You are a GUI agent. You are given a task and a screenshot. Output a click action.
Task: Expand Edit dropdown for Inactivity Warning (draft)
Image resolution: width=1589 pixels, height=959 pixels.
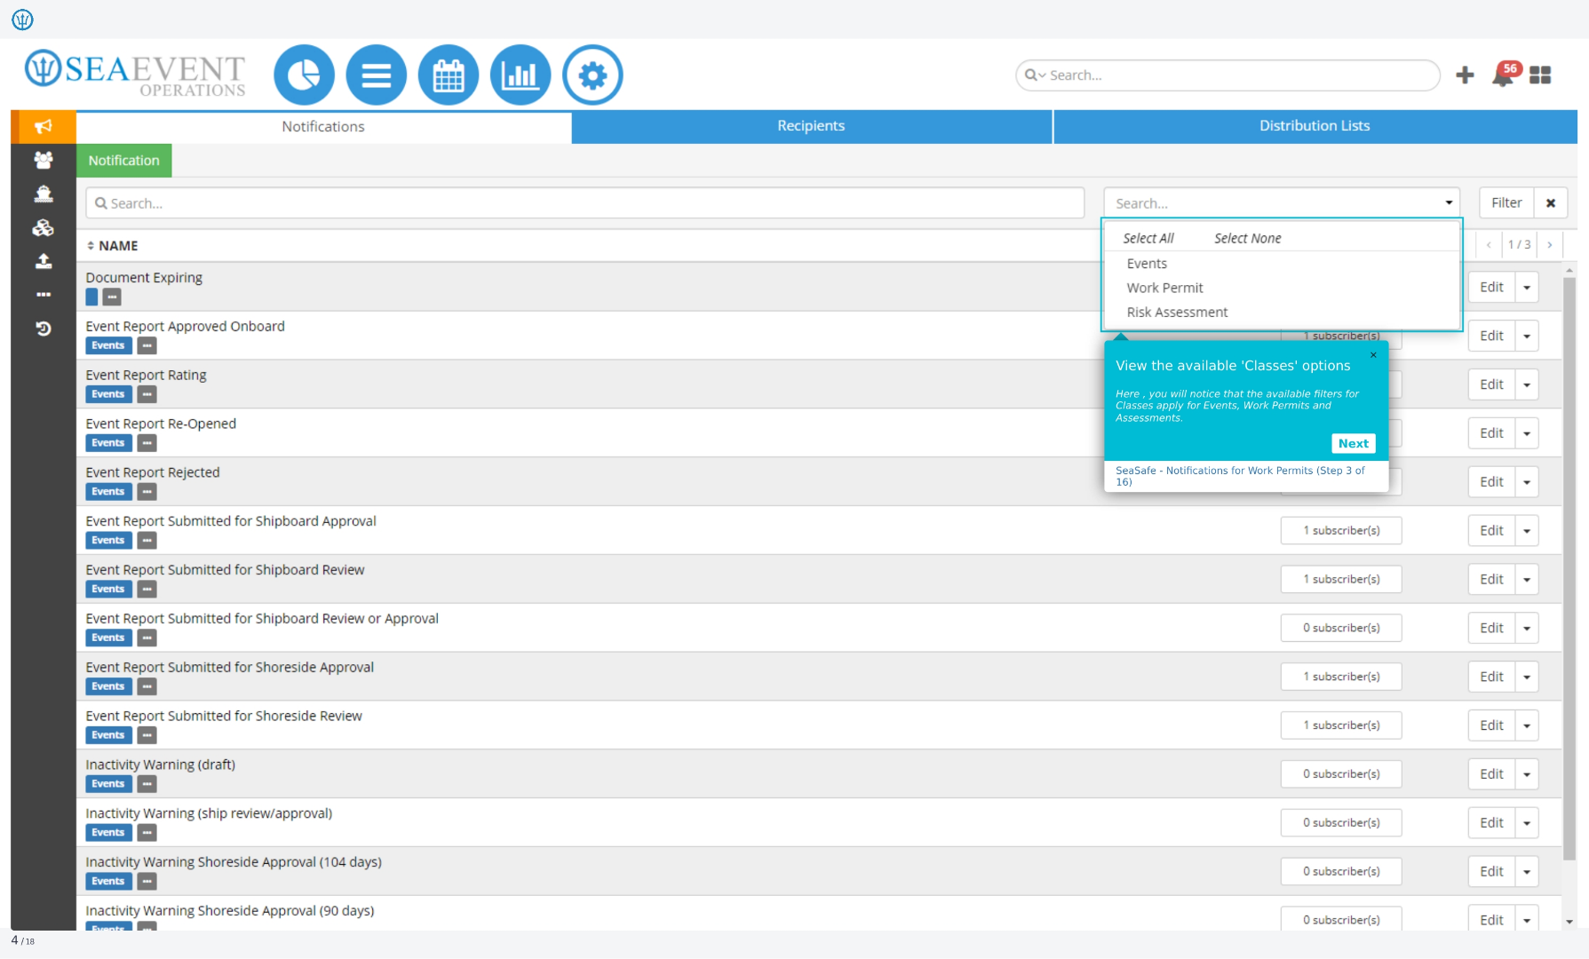(1527, 774)
